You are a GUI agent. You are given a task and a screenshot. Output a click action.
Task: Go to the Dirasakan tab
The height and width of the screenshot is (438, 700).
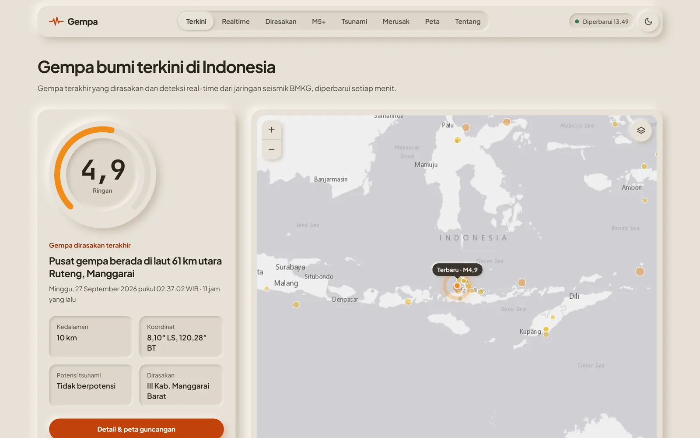pos(281,21)
